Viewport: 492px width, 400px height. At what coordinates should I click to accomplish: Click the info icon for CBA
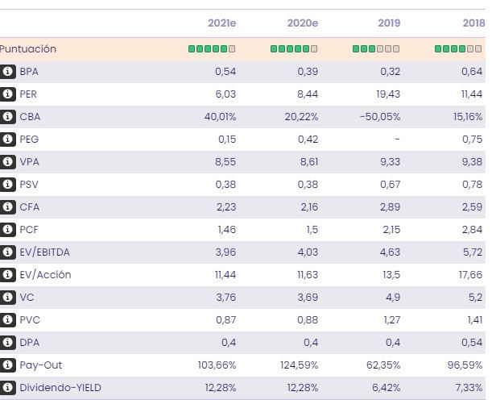tap(8, 117)
